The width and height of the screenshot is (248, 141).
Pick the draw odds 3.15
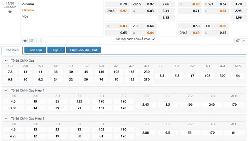165,17
